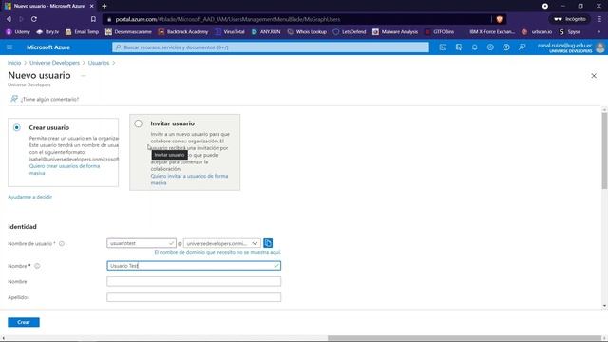Screen dimensions: 608x342
Task: Open the Udemy bookmark
Action: click(x=18, y=31)
